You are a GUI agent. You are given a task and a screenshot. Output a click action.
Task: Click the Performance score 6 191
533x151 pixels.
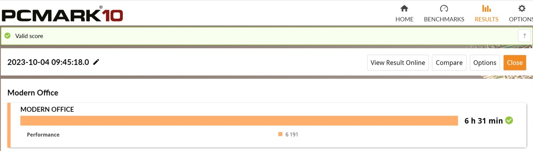point(292,135)
